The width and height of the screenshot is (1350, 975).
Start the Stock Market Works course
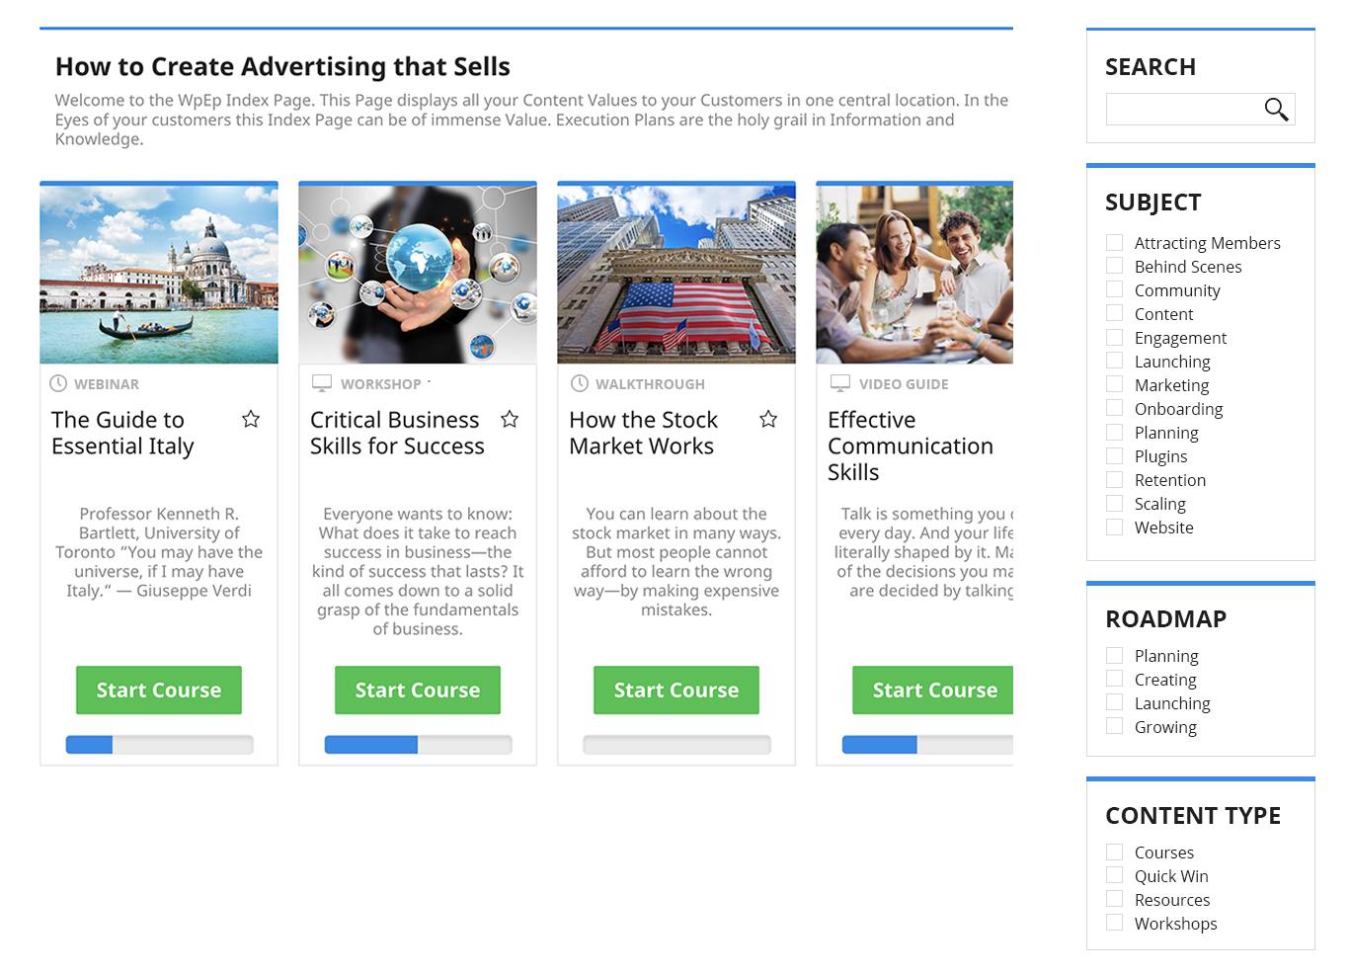click(676, 690)
